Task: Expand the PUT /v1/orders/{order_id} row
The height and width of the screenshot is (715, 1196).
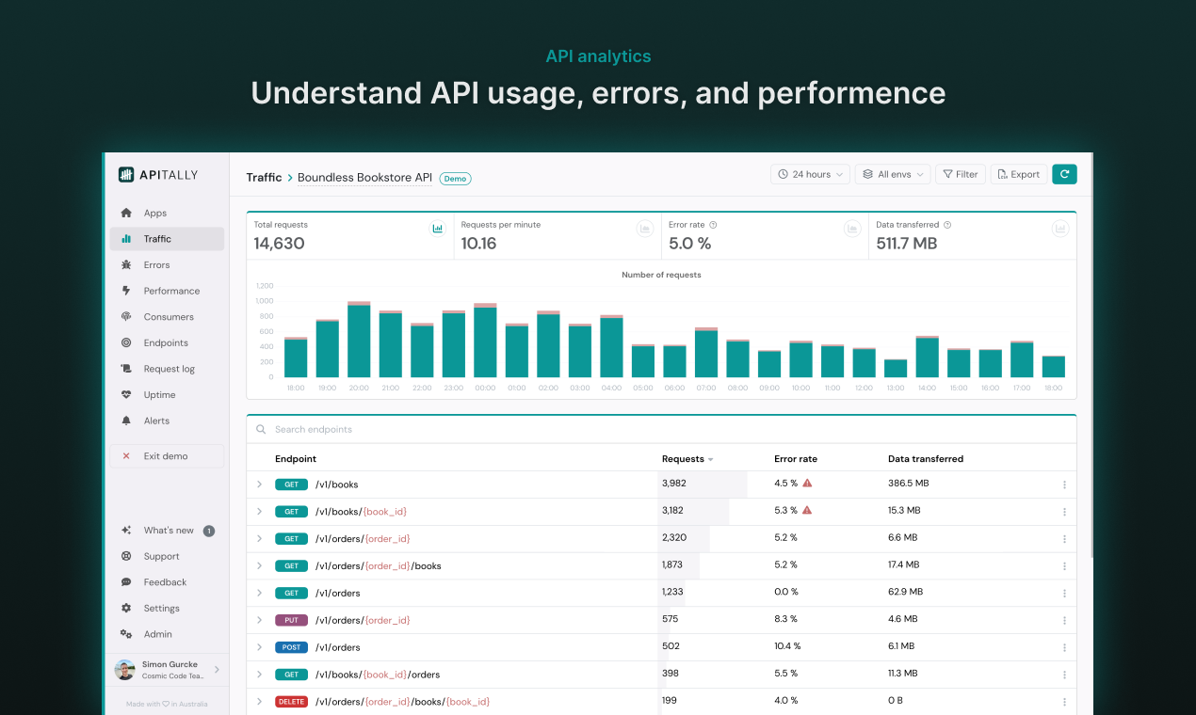Action: 260,620
